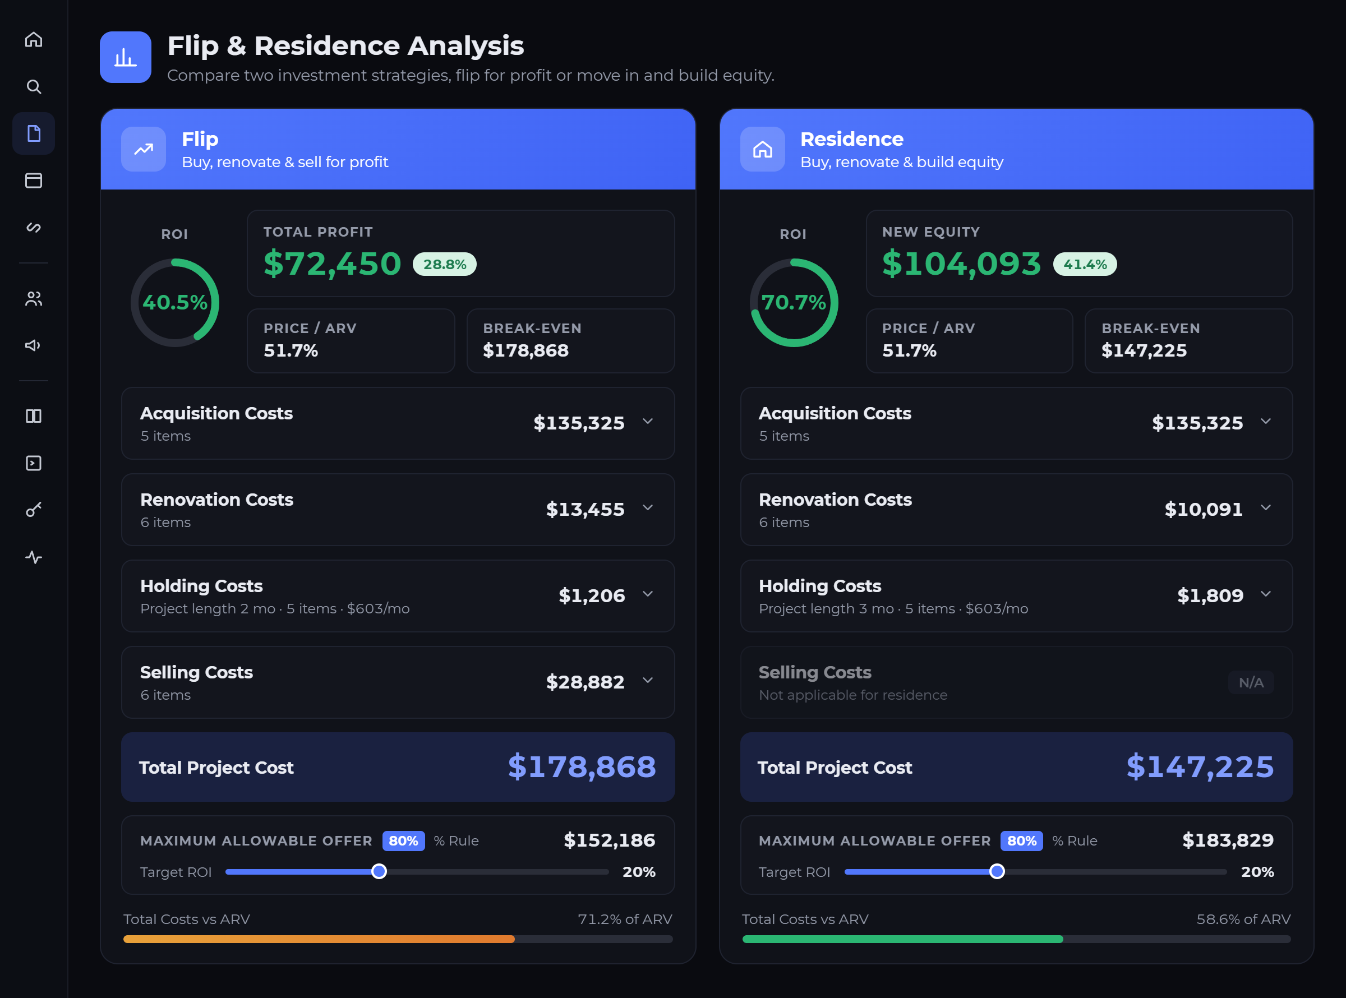Click the Flip Target ROI slider handle
Image resolution: width=1346 pixels, height=998 pixels.
[379, 871]
